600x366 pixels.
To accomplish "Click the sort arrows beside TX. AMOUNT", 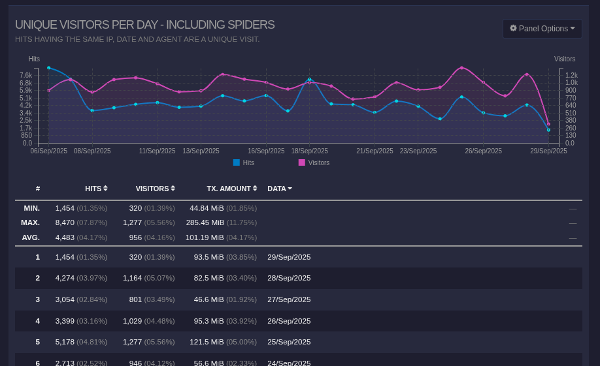I will pos(255,189).
